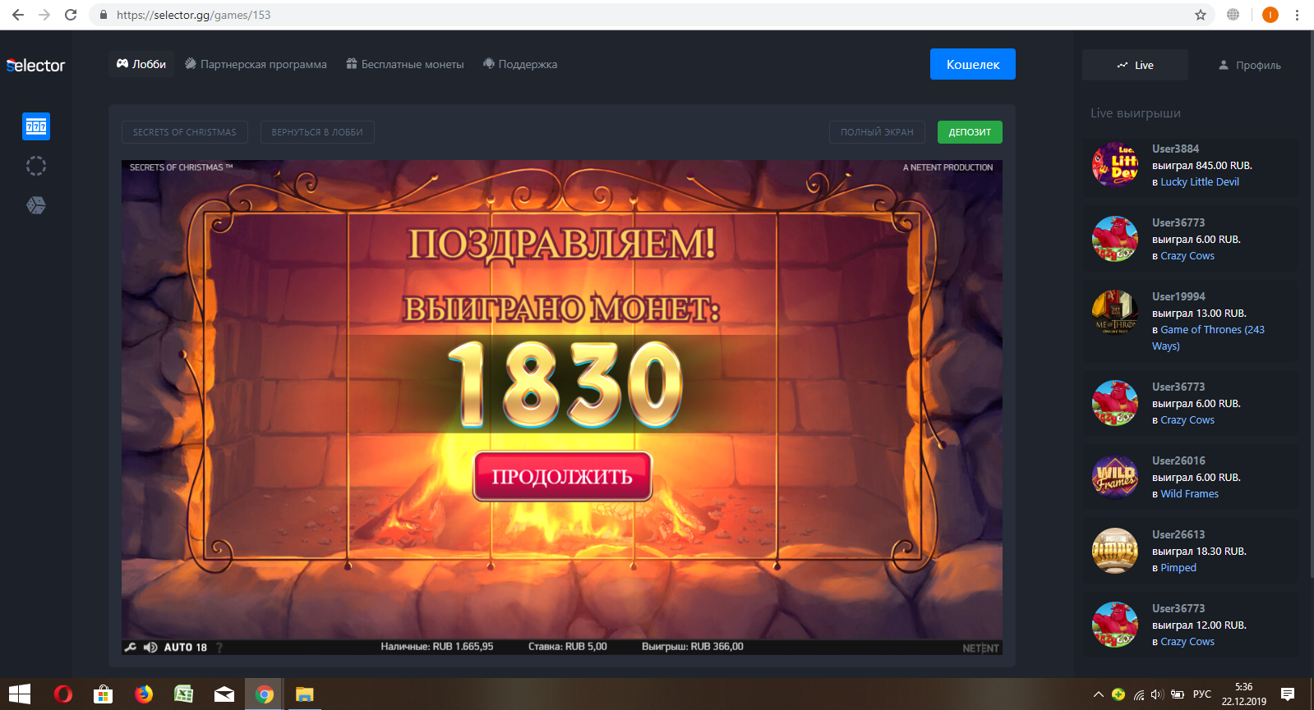Open Crazy Cows link under 12.00 RUB win
The width and height of the screenshot is (1314, 710).
(x=1187, y=642)
